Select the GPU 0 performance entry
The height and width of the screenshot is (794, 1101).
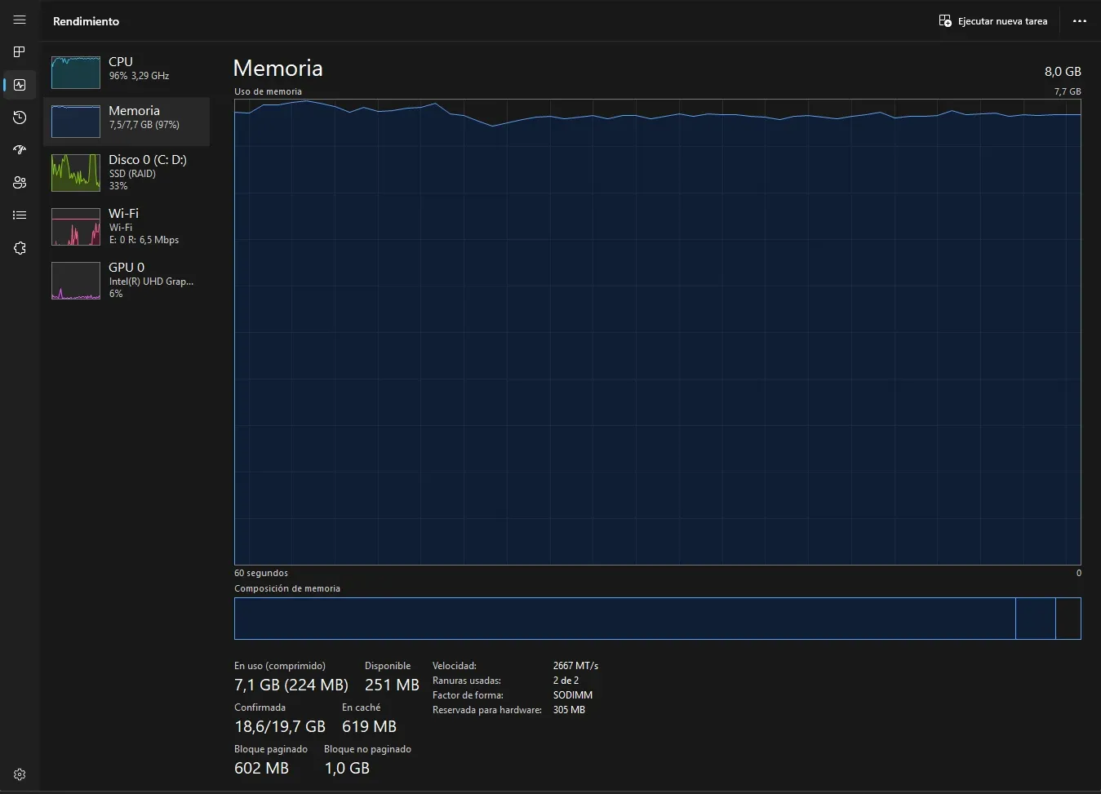(x=127, y=281)
